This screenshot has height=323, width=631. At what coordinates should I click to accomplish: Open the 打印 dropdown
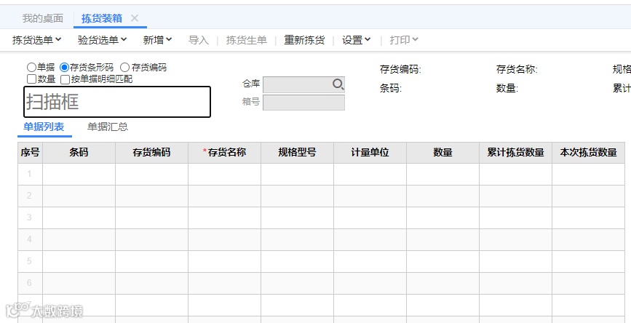pyautogui.click(x=404, y=40)
